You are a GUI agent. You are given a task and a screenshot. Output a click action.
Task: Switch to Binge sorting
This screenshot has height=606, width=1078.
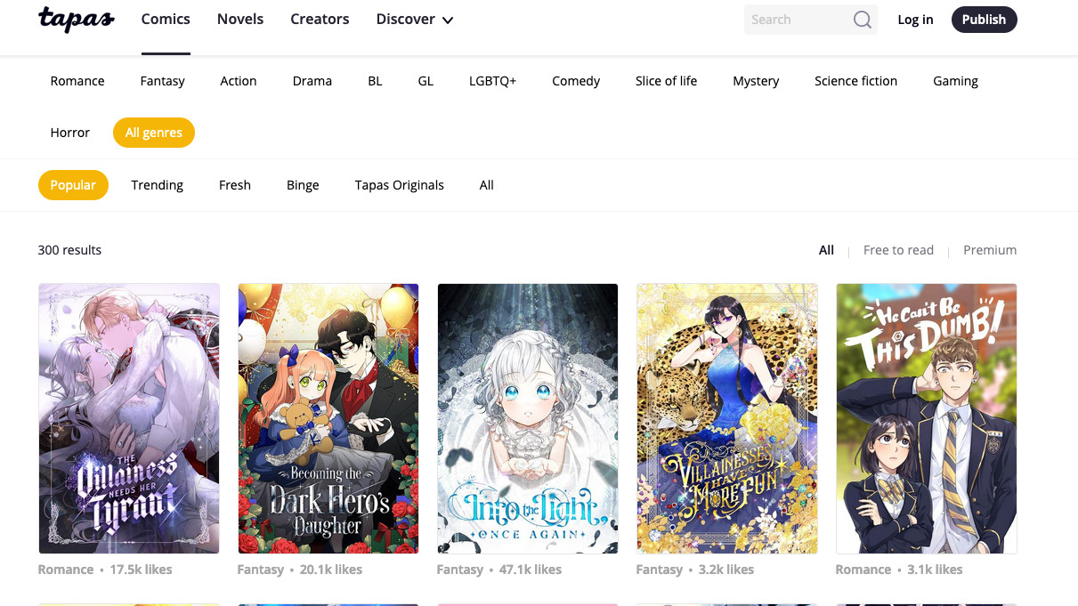[303, 185]
